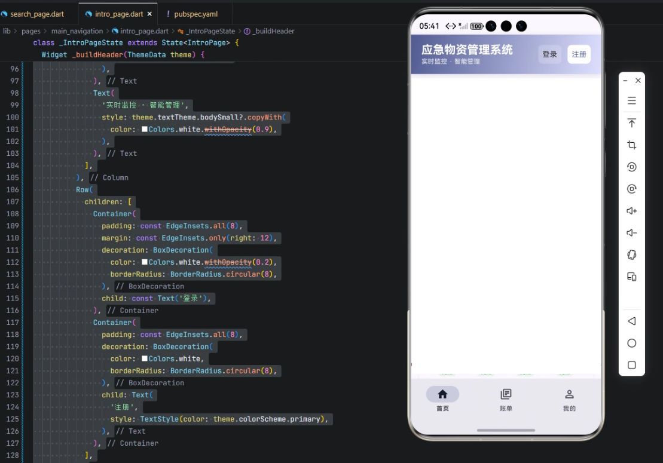Select _IntroPageState breadcrumb class
Viewport: 663px width, 463px height.
tap(210, 31)
